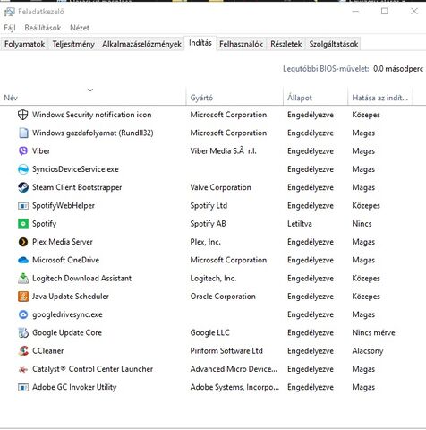The height and width of the screenshot is (430, 426).
Task: Select Google Update Core entry
Action: pyautogui.click(x=67, y=332)
